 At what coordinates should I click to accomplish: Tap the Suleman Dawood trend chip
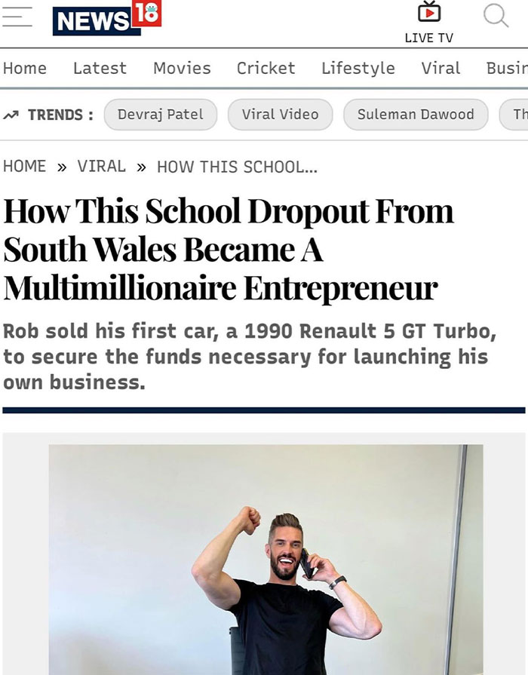pyautogui.click(x=416, y=115)
